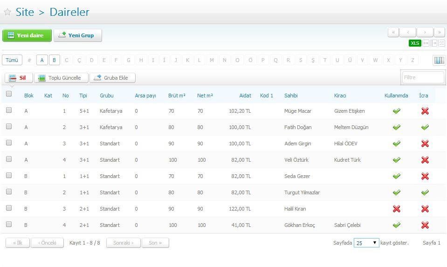Click the İcra red cross for Gökhan Erkoç
This screenshot has height=267, width=447.
tap(425, 225)
